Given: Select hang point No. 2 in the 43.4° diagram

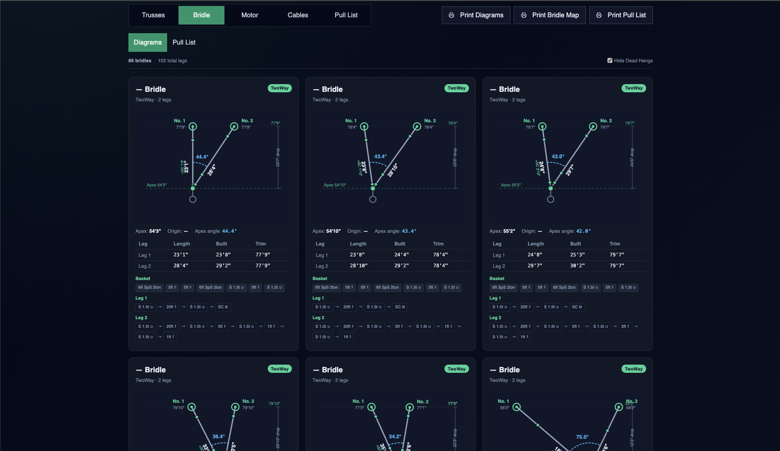Looking at the screenshot, I should (417, 126).
